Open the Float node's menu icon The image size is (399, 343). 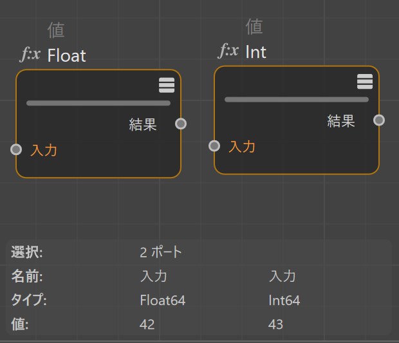tap(167, 85)
